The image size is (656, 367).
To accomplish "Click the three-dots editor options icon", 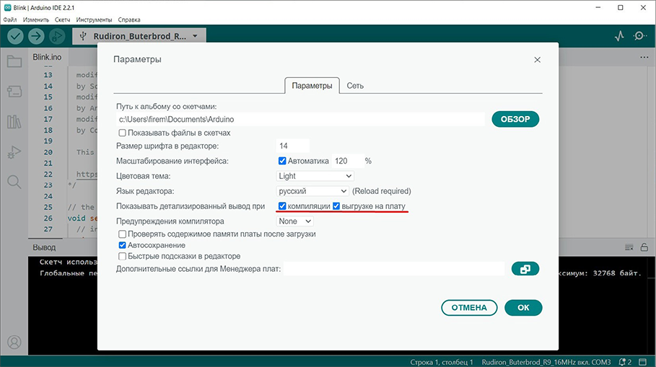I will tap(644, 57).
